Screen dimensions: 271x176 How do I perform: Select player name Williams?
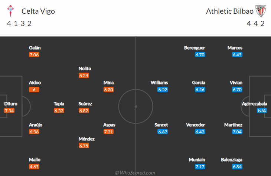click(159, 83)
